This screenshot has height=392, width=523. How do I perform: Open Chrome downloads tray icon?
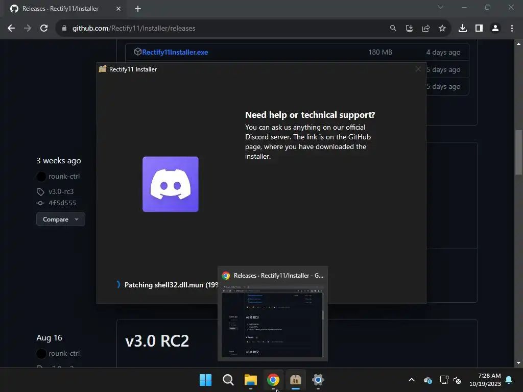(x=463, y=29)
